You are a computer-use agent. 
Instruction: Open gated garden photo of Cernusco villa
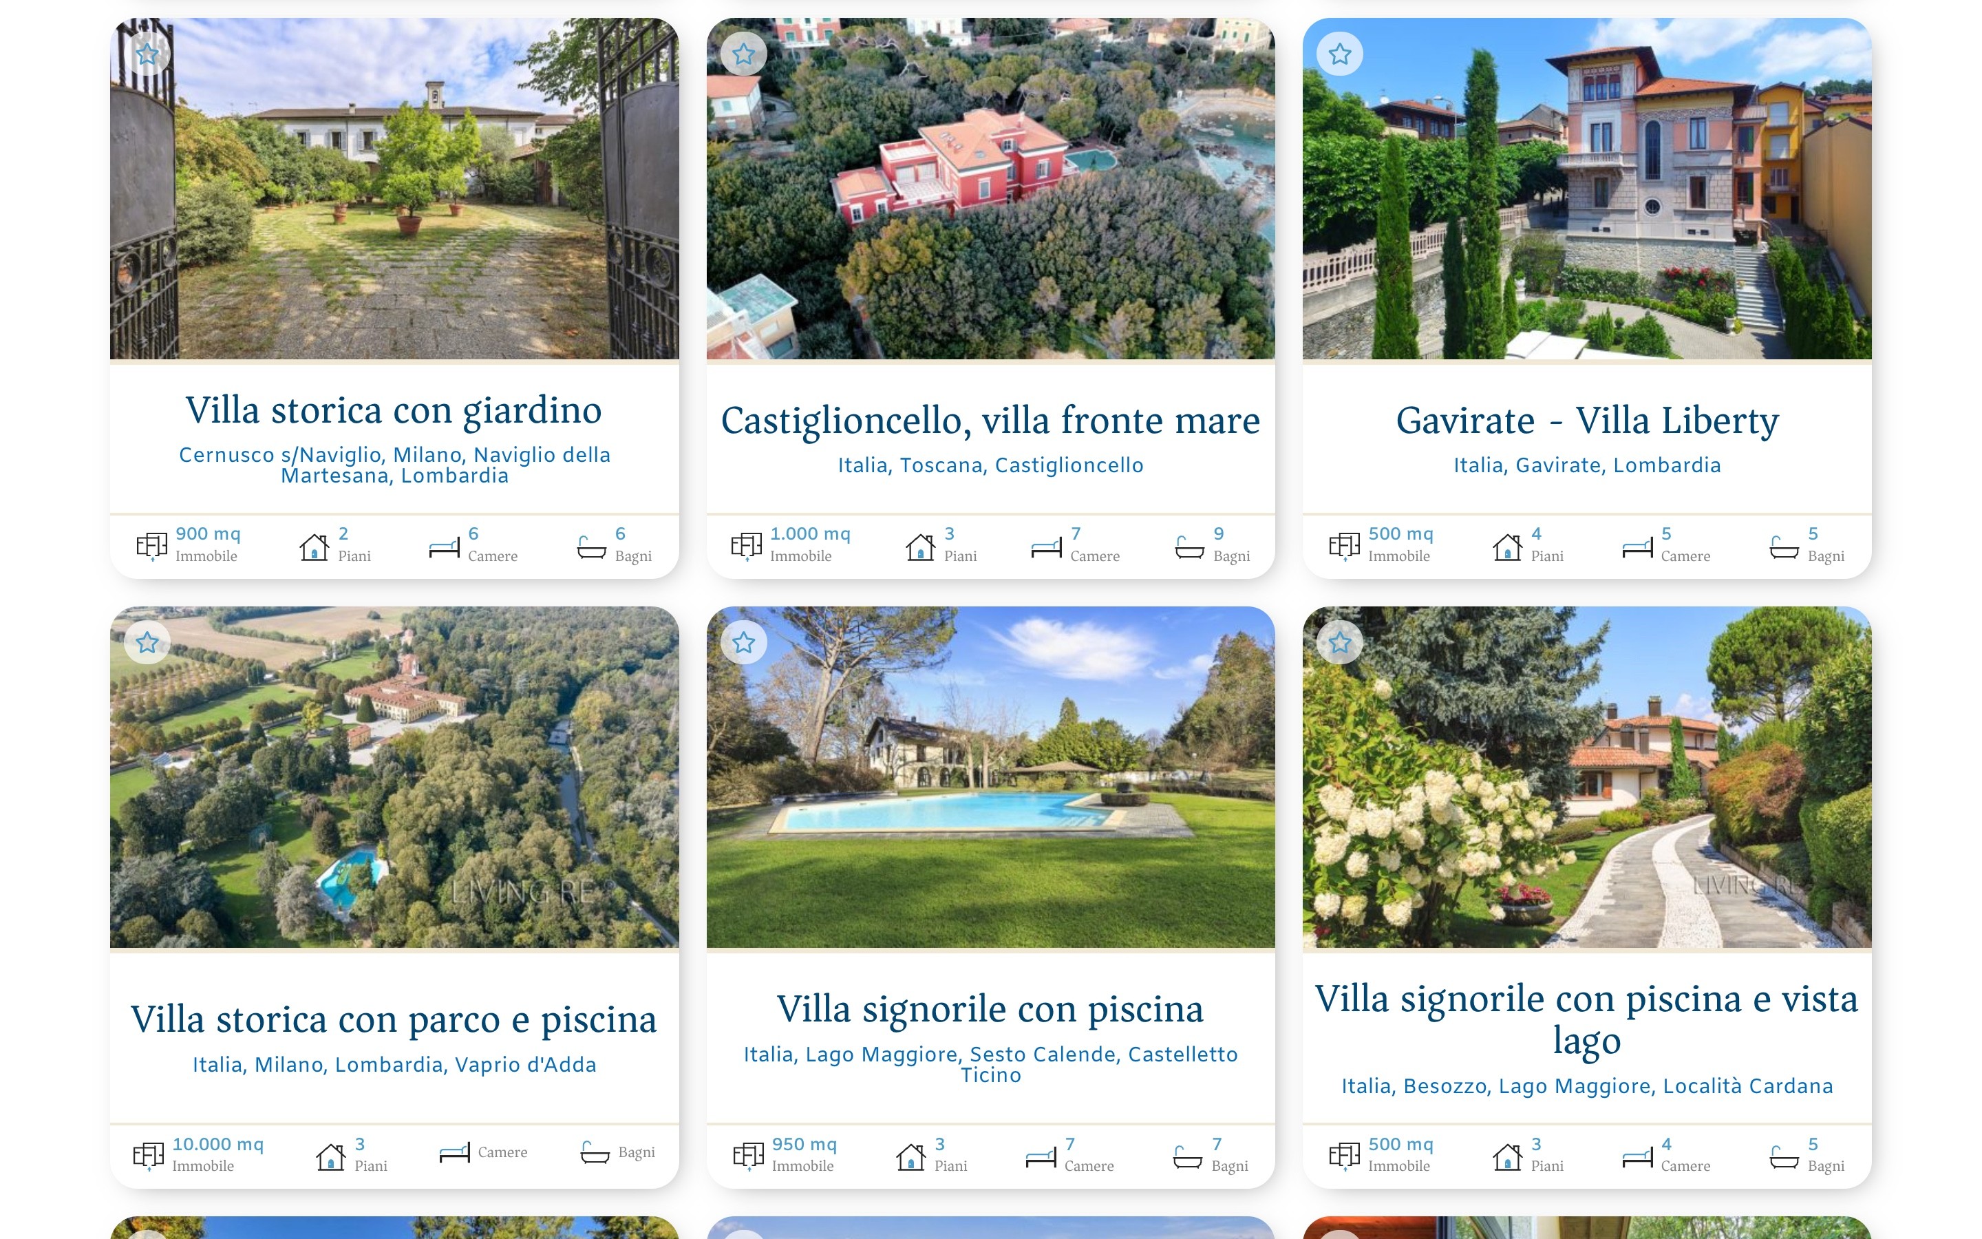(394, 189)
